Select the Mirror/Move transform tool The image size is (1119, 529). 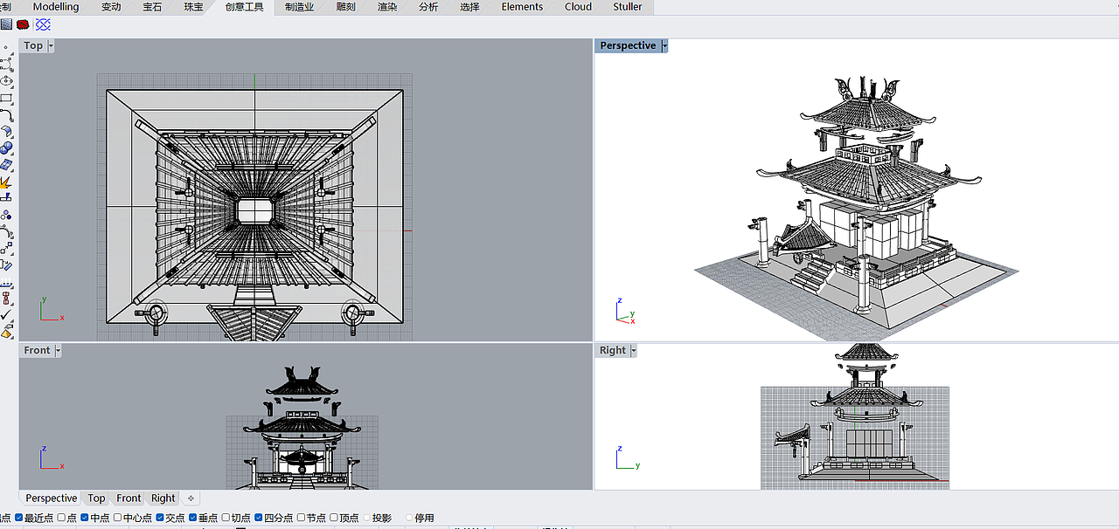coord(7,265)
